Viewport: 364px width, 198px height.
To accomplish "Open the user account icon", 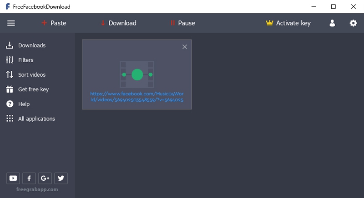I will [332, 23].
